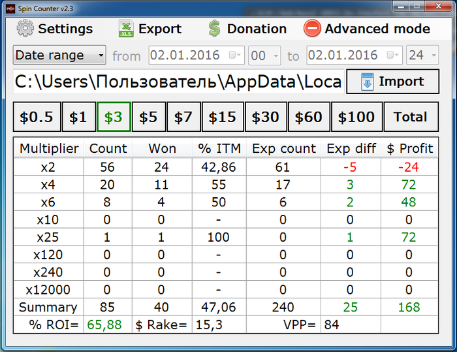Image resolution: width=457 pixels, height=352 pixels.
Task: Click the x4 exp count value 17
Action: point(283,185)
